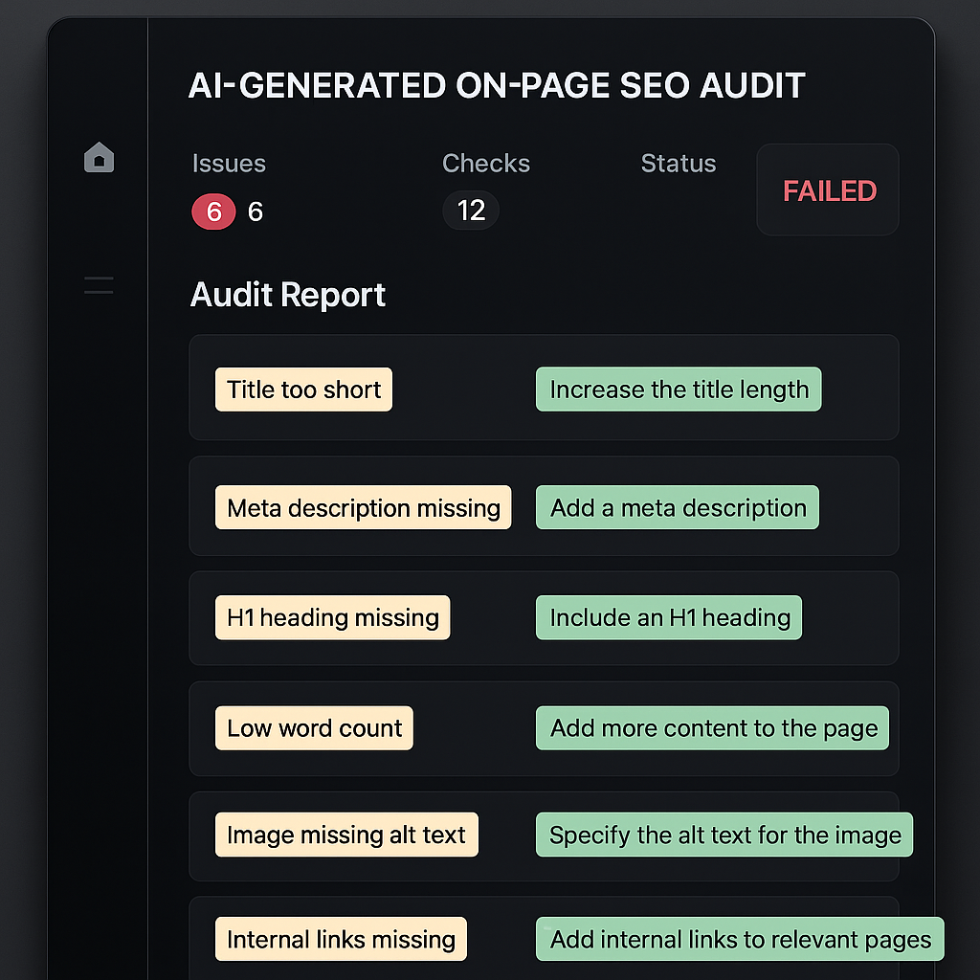The height and width of the screenshot is (980, 980).
Task: Open the hamburger menu in sidebar
Action: point(99,284)
